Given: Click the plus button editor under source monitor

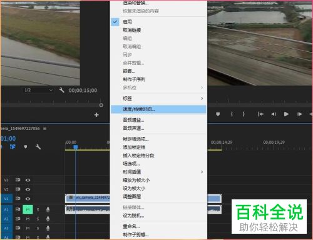Looking at the screenshot, I should [96, 115].
